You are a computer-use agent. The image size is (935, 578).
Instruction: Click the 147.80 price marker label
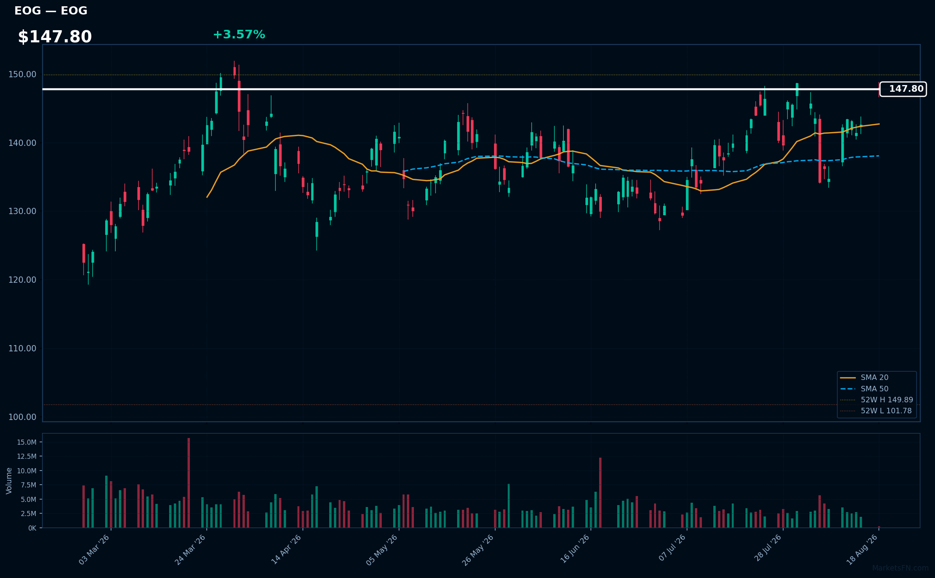[903, 89]
